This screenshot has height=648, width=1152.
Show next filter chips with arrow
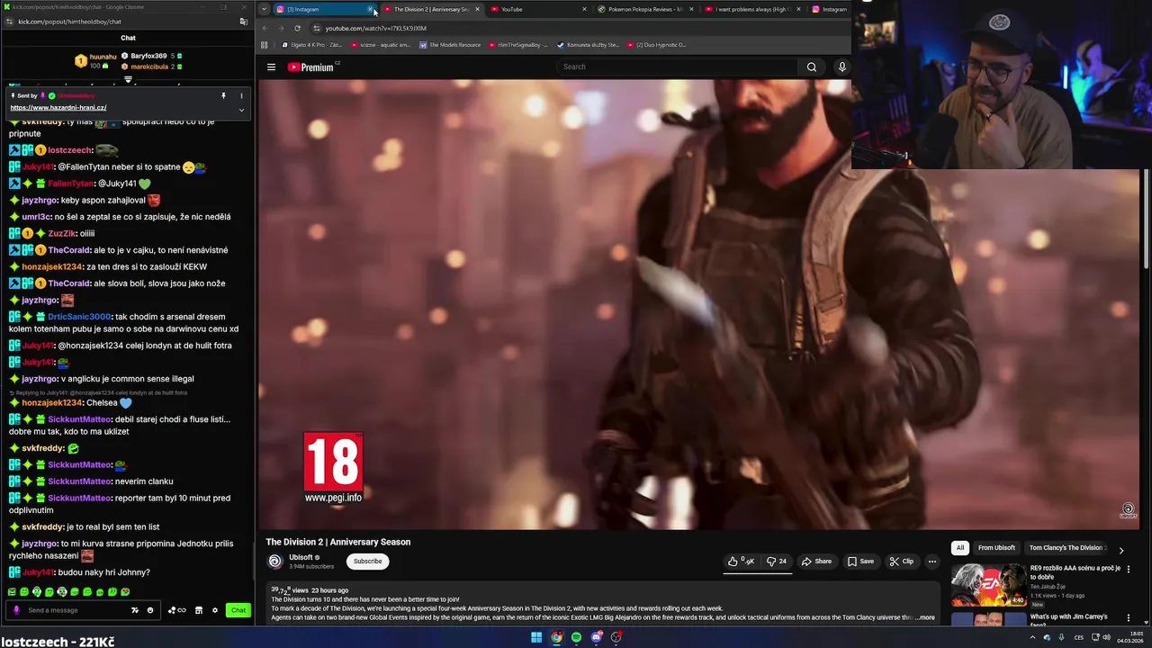tap(1121, 550)
